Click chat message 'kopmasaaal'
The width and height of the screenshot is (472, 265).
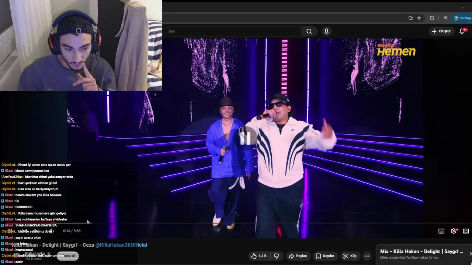coord(24,250)
